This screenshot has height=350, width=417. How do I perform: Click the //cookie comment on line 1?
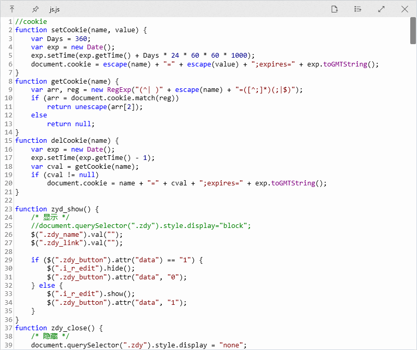click(x=31, y=21)
